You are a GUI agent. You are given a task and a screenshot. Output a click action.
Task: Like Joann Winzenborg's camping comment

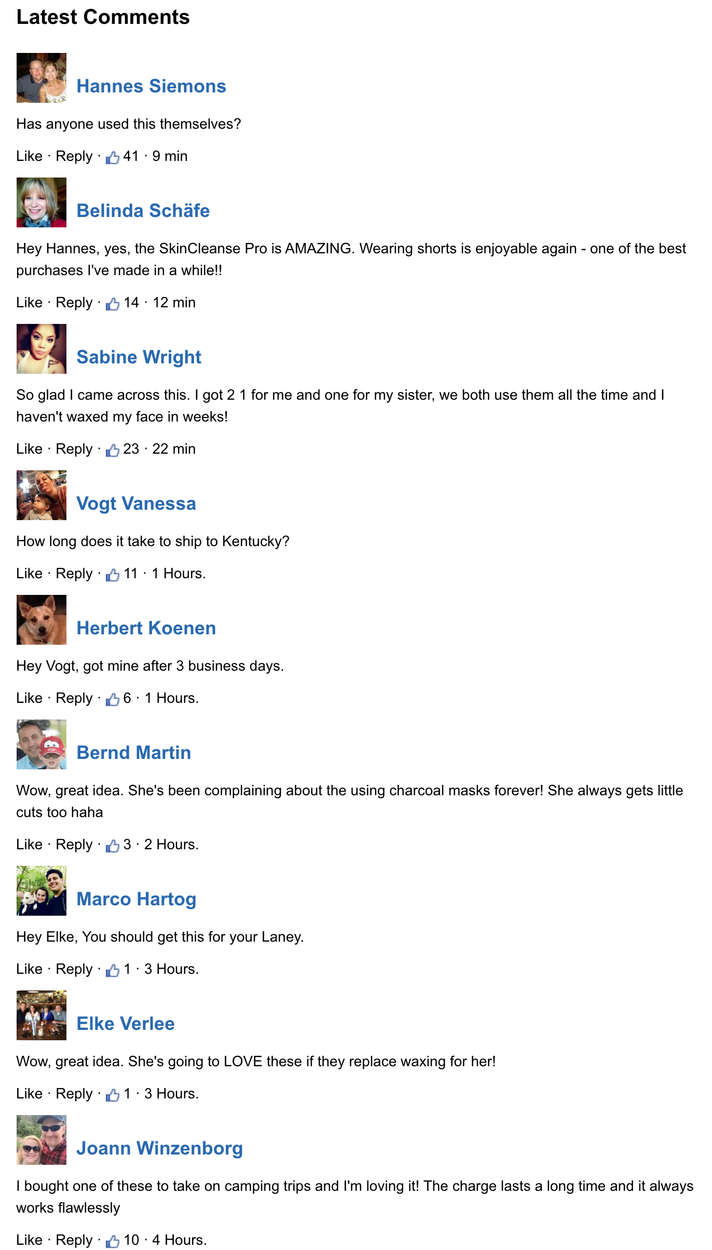29,1240
